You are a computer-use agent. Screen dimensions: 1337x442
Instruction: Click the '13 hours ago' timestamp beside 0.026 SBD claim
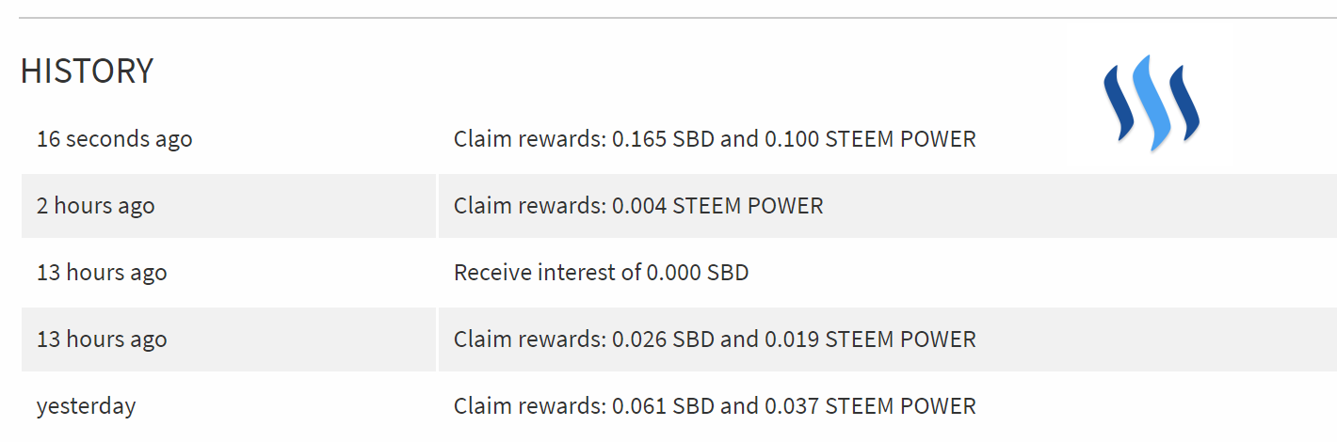102,339
